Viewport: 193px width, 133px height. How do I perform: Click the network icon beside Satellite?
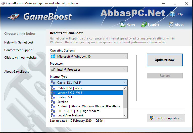pos(53,102)
